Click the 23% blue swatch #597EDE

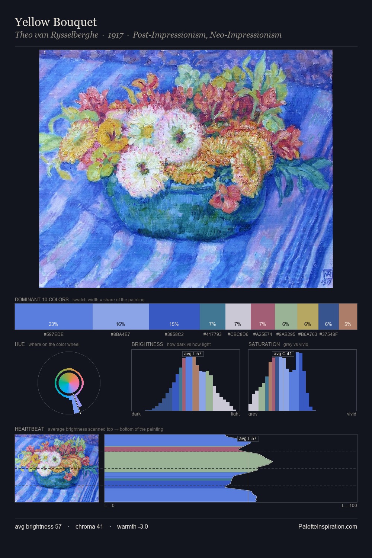tap(54, 317)
